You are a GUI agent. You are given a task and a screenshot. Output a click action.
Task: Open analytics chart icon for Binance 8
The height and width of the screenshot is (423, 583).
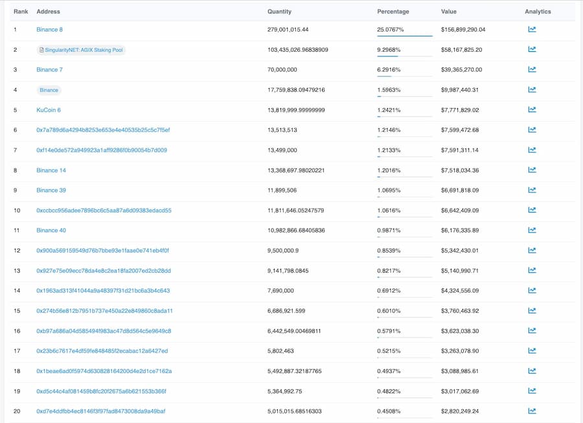[532, 29]
